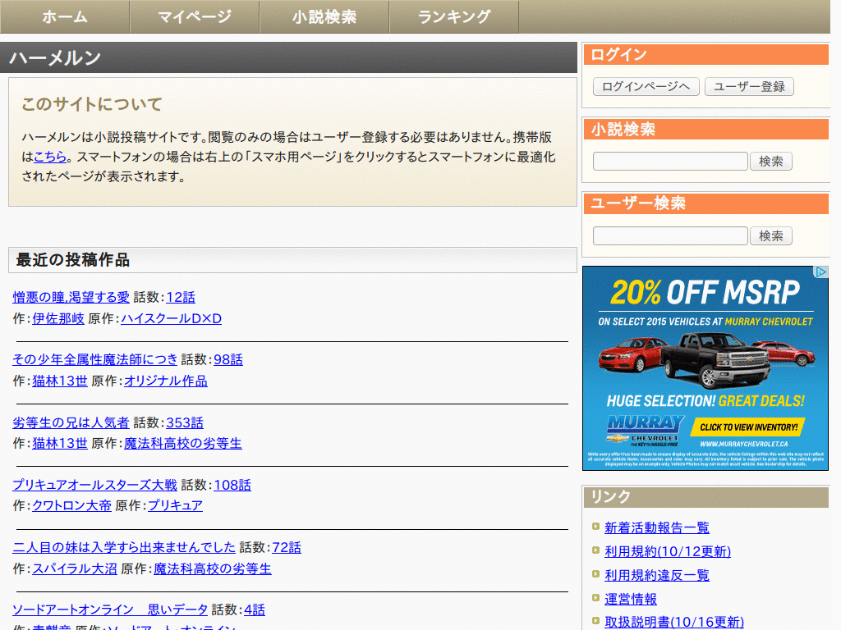Open the 小説検索 navigation tab
Screen dimensions: 841x630
click(x=324, y=16)
